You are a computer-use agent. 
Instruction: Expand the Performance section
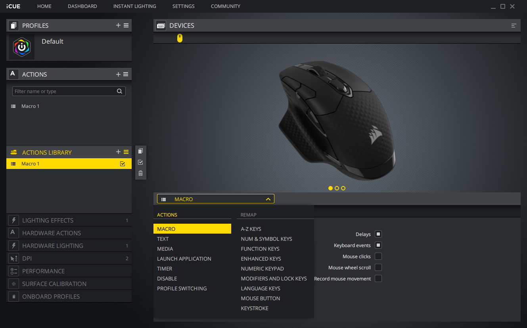coord(69,271)
